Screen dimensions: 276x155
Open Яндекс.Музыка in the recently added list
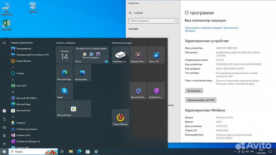(x=21, y=61)
